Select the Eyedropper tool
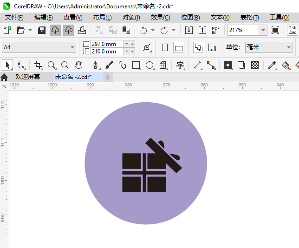 pos(272,65)
